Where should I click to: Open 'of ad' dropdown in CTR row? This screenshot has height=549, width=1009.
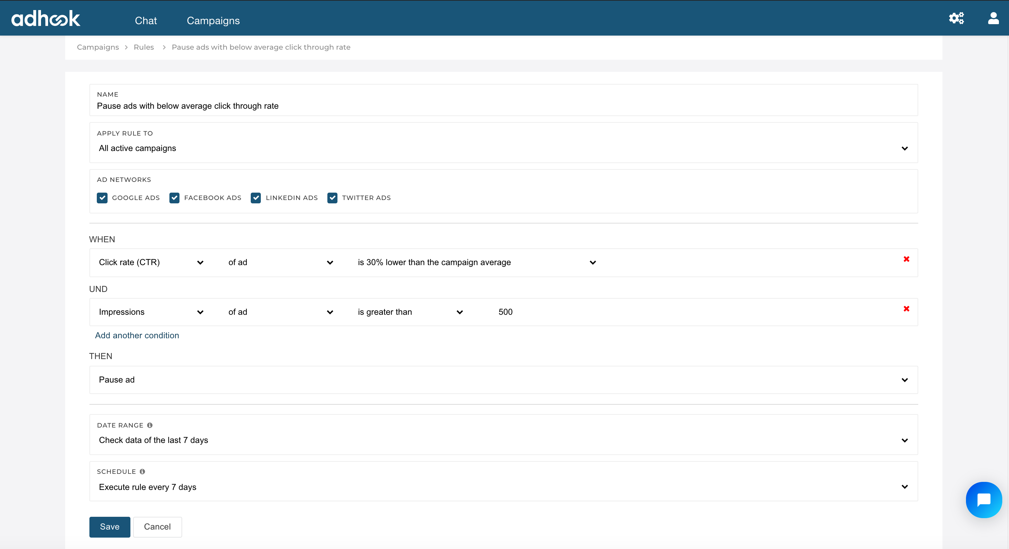click(x=280, y=262)
